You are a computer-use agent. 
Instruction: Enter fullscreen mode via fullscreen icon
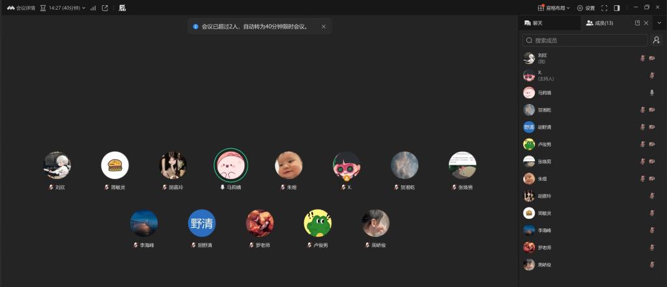tap(604, 8)
